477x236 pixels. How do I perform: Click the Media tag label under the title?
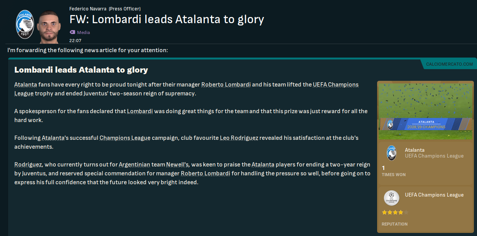pyautogui.click(x=83, y=32)
